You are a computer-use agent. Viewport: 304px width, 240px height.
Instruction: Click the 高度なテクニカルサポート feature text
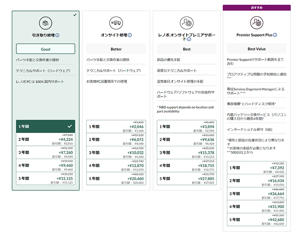(x=177, y=71)
